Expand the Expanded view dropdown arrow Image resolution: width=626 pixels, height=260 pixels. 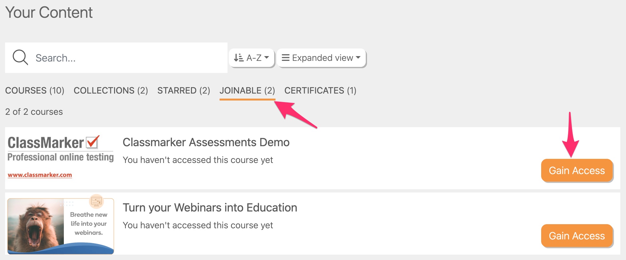358,57
